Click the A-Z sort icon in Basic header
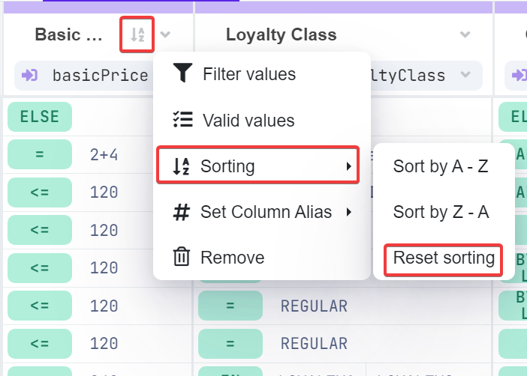This screenshot has width=527, height=376. tap(137, 34)
